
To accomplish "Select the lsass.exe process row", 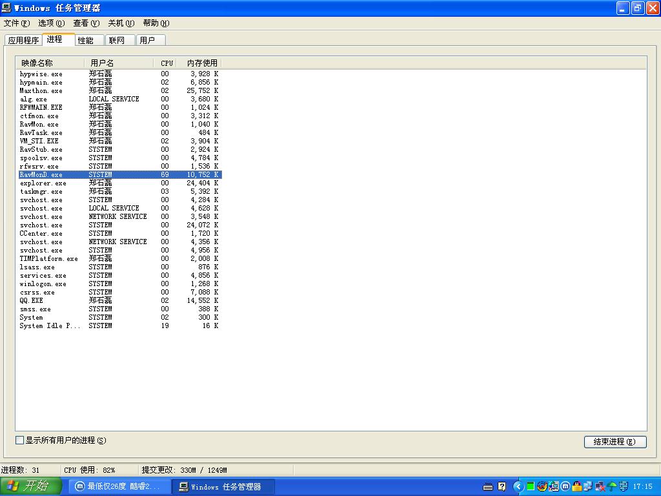I will pyautogui.click(x=119, y=267).
